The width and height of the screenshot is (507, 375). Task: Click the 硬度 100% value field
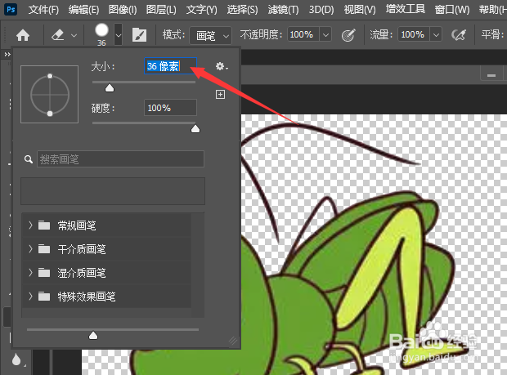point(170,108)
